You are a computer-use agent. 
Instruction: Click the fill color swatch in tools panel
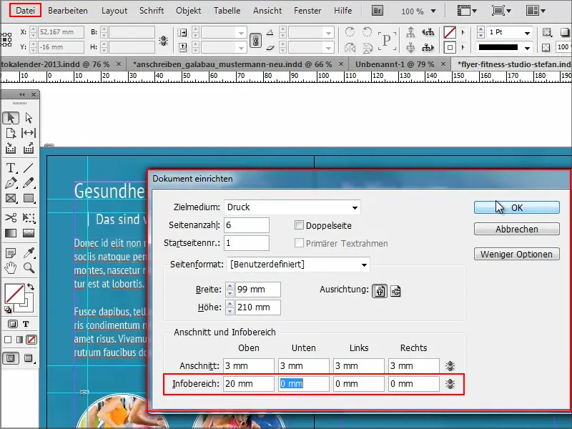(x=14, y=294)
